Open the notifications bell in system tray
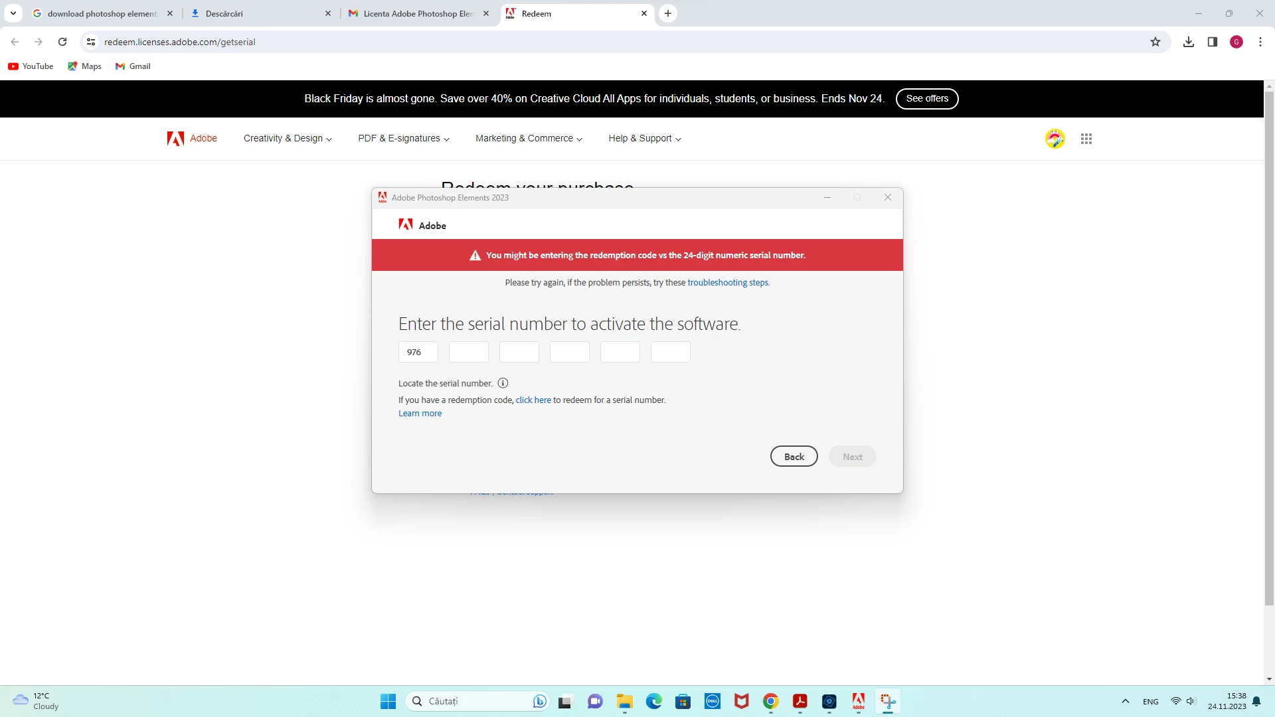The image size is (1275, 717). point(1256,701)
